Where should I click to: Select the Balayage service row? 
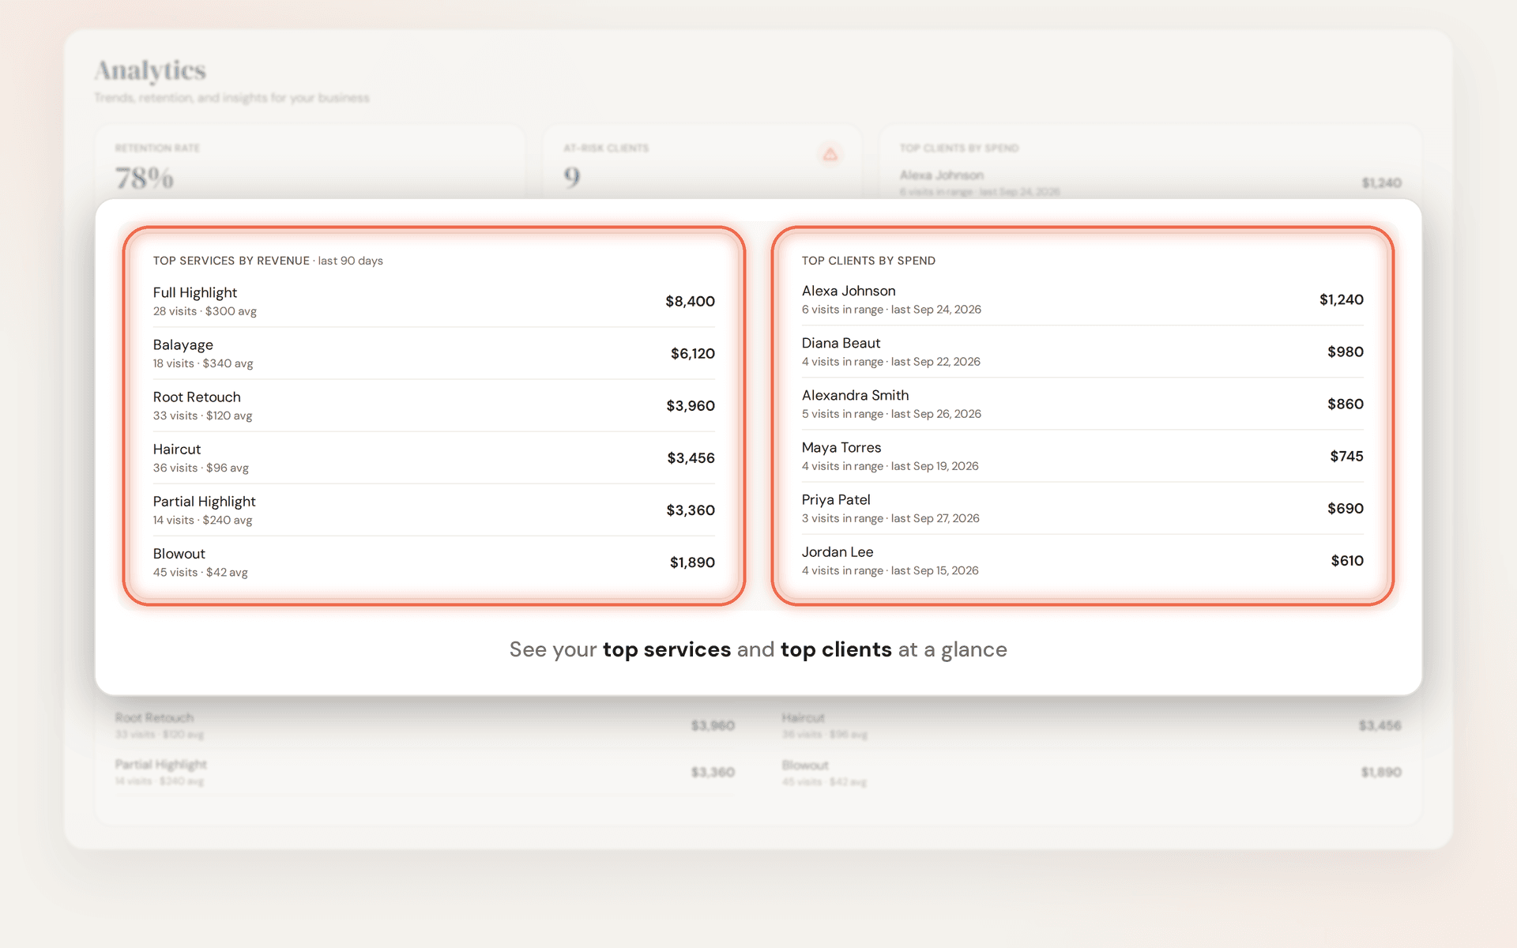434,353
